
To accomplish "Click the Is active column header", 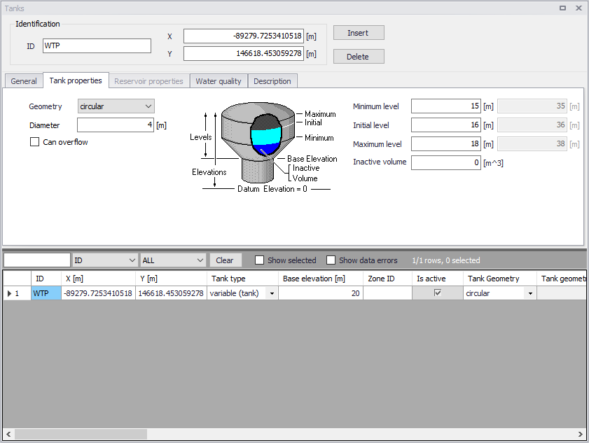I will pos(438,279).
